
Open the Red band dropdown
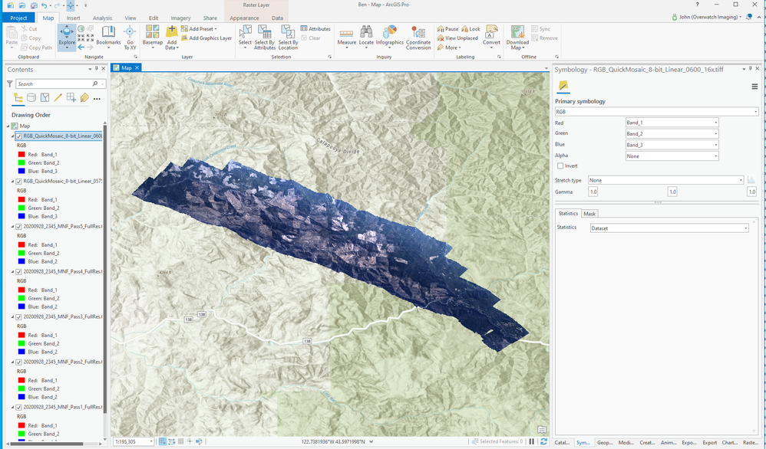pyautogui.click(x=672, y=123)
